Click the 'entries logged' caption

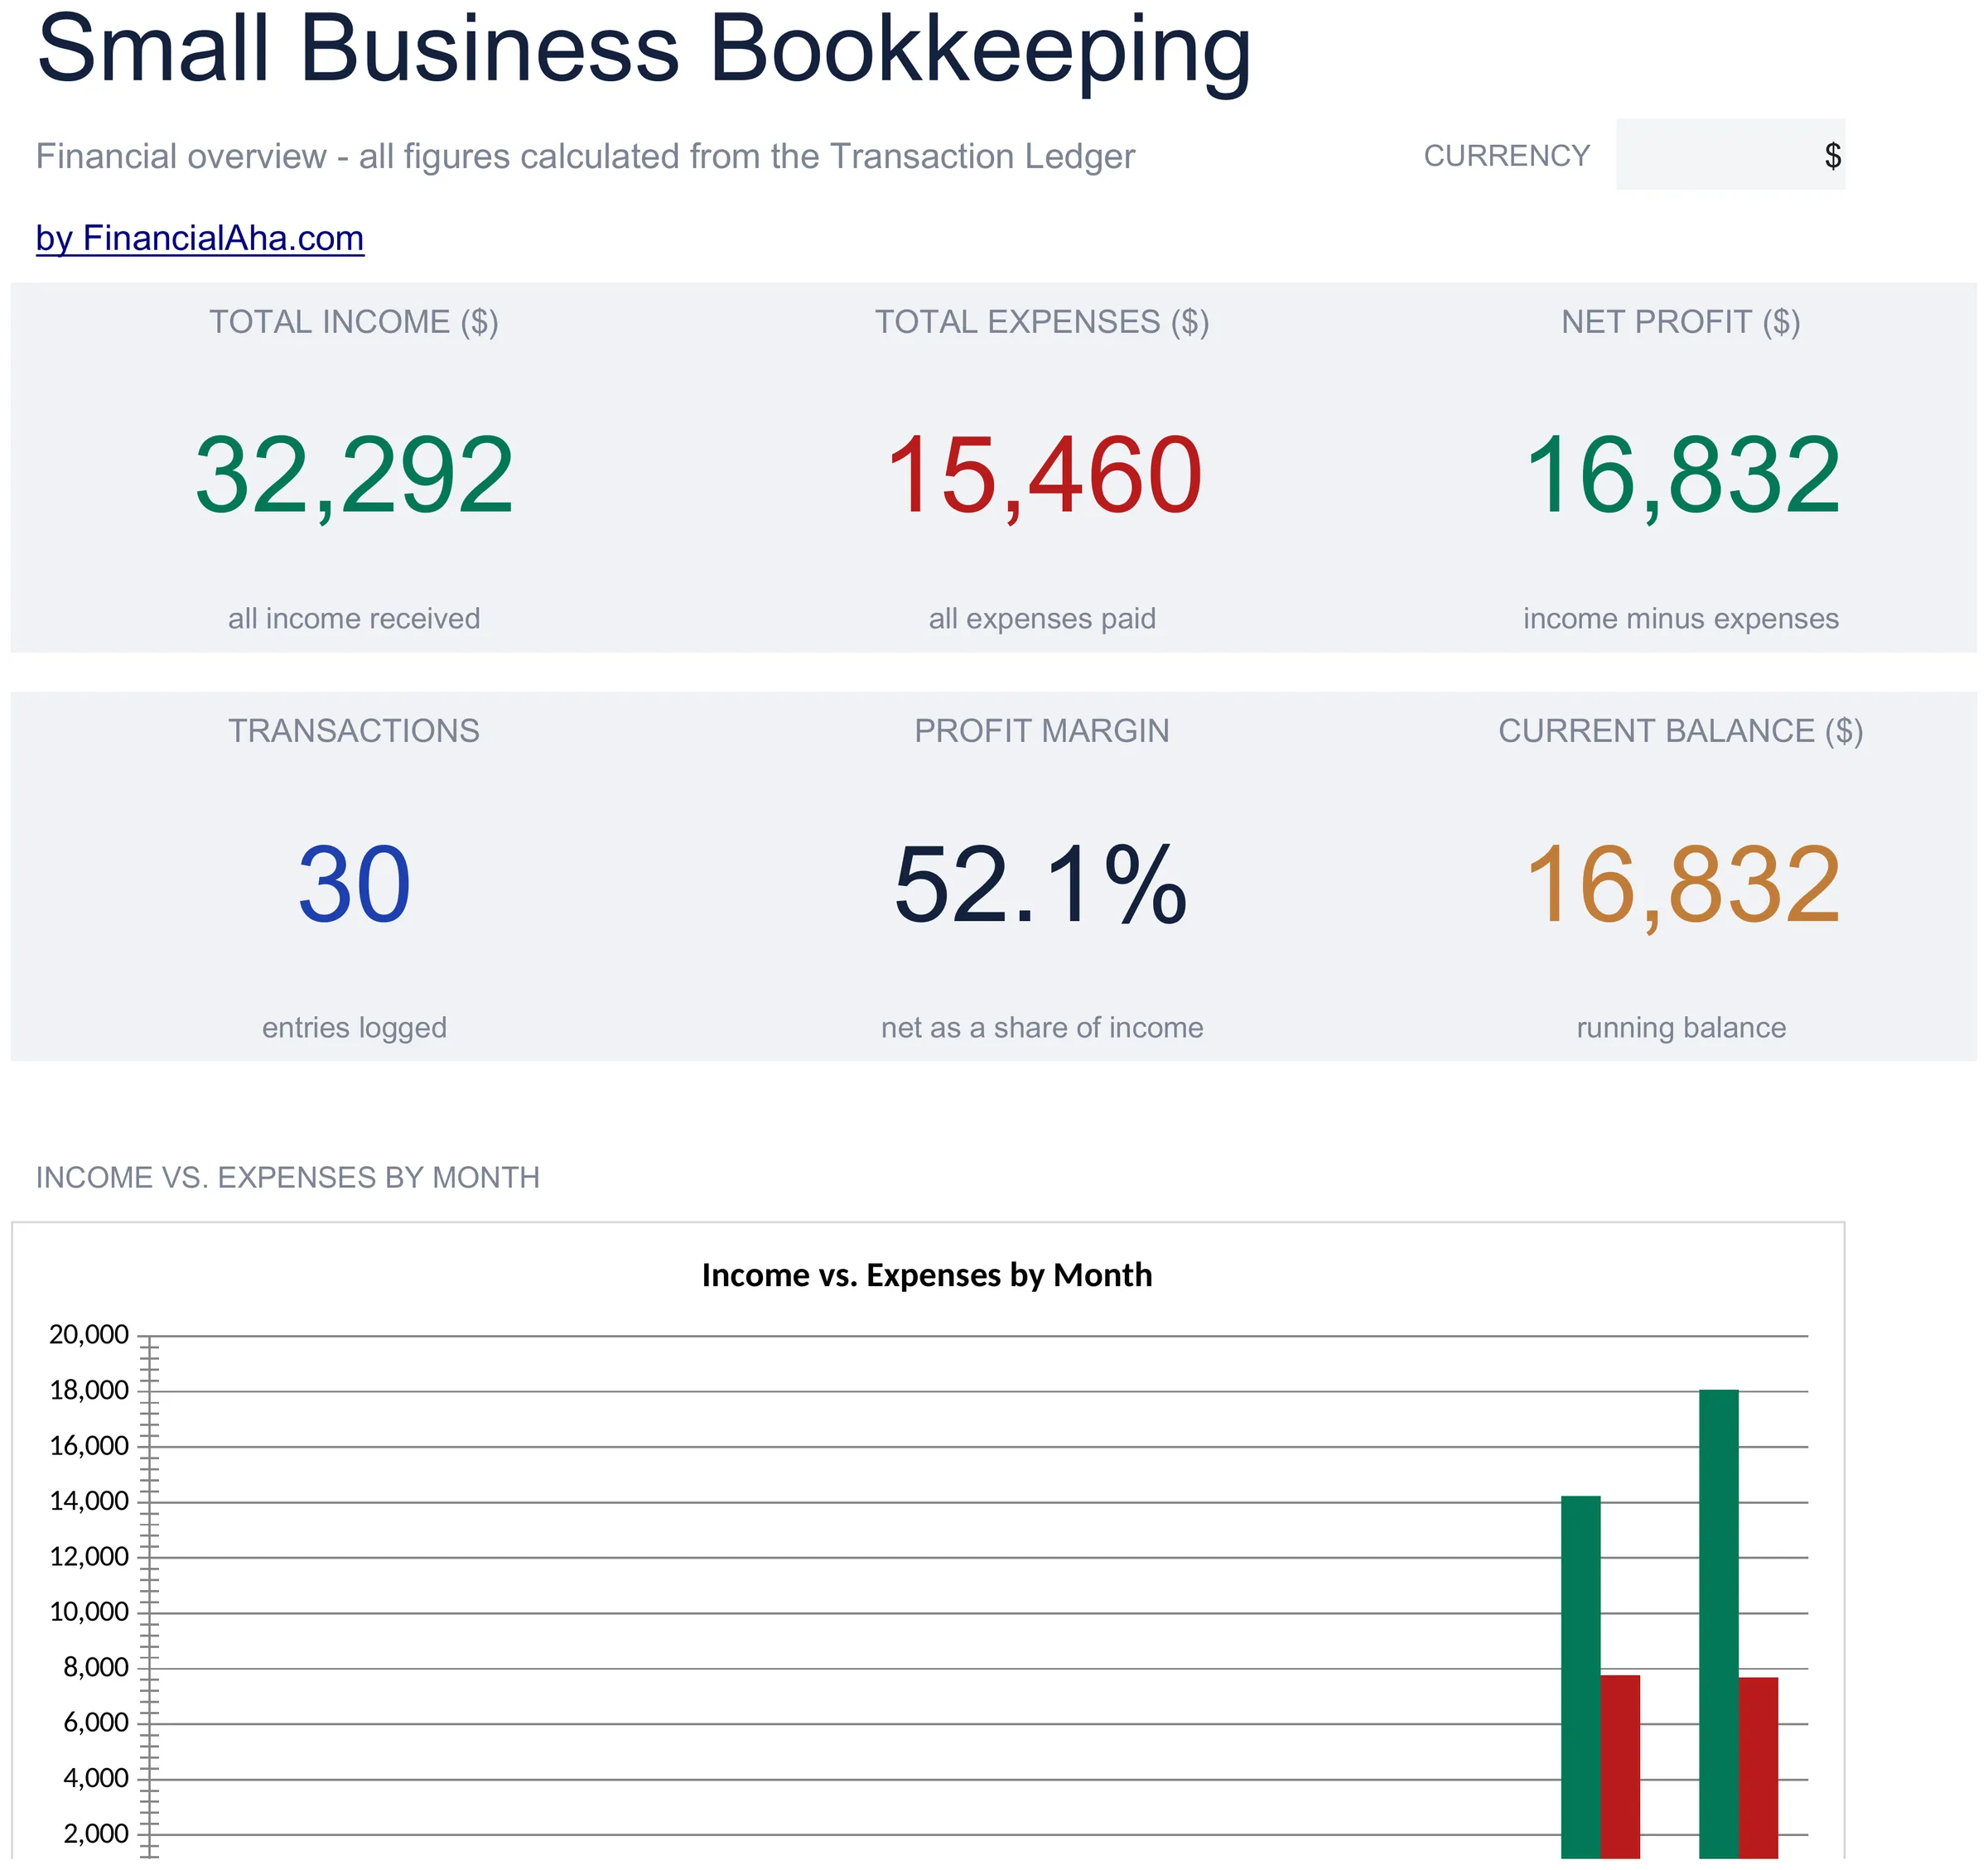pyautogui.click(x=354, y=1027)
